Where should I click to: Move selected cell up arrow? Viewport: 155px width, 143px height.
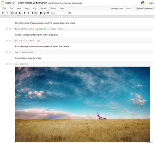pyautogui.click(x=25, y=13)
